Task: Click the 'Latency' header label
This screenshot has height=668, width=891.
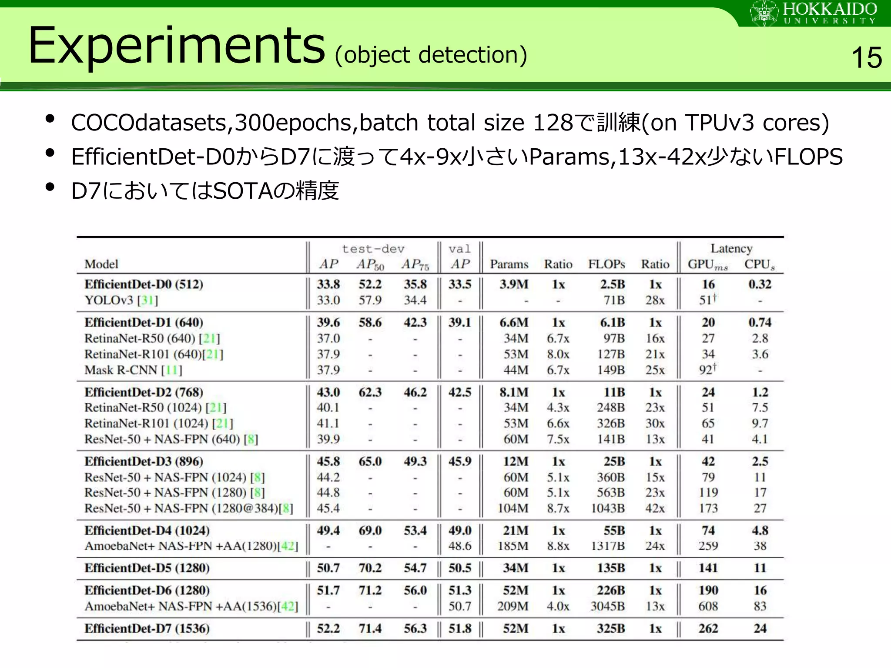Action: [731, 248]
